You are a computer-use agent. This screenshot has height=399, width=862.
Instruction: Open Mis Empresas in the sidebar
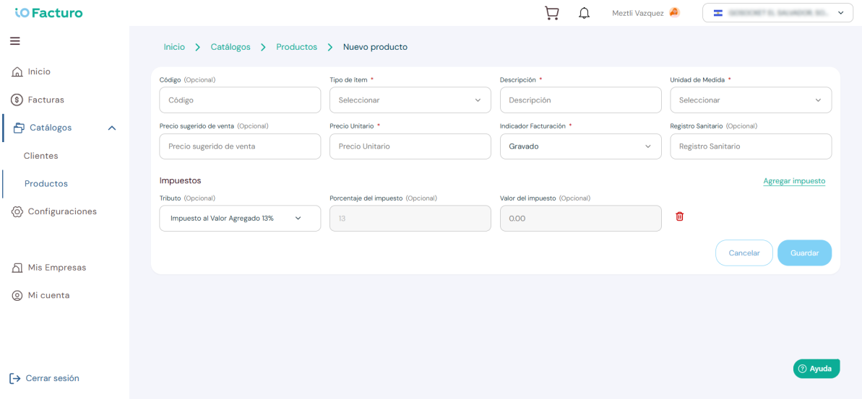click(57, 268)
